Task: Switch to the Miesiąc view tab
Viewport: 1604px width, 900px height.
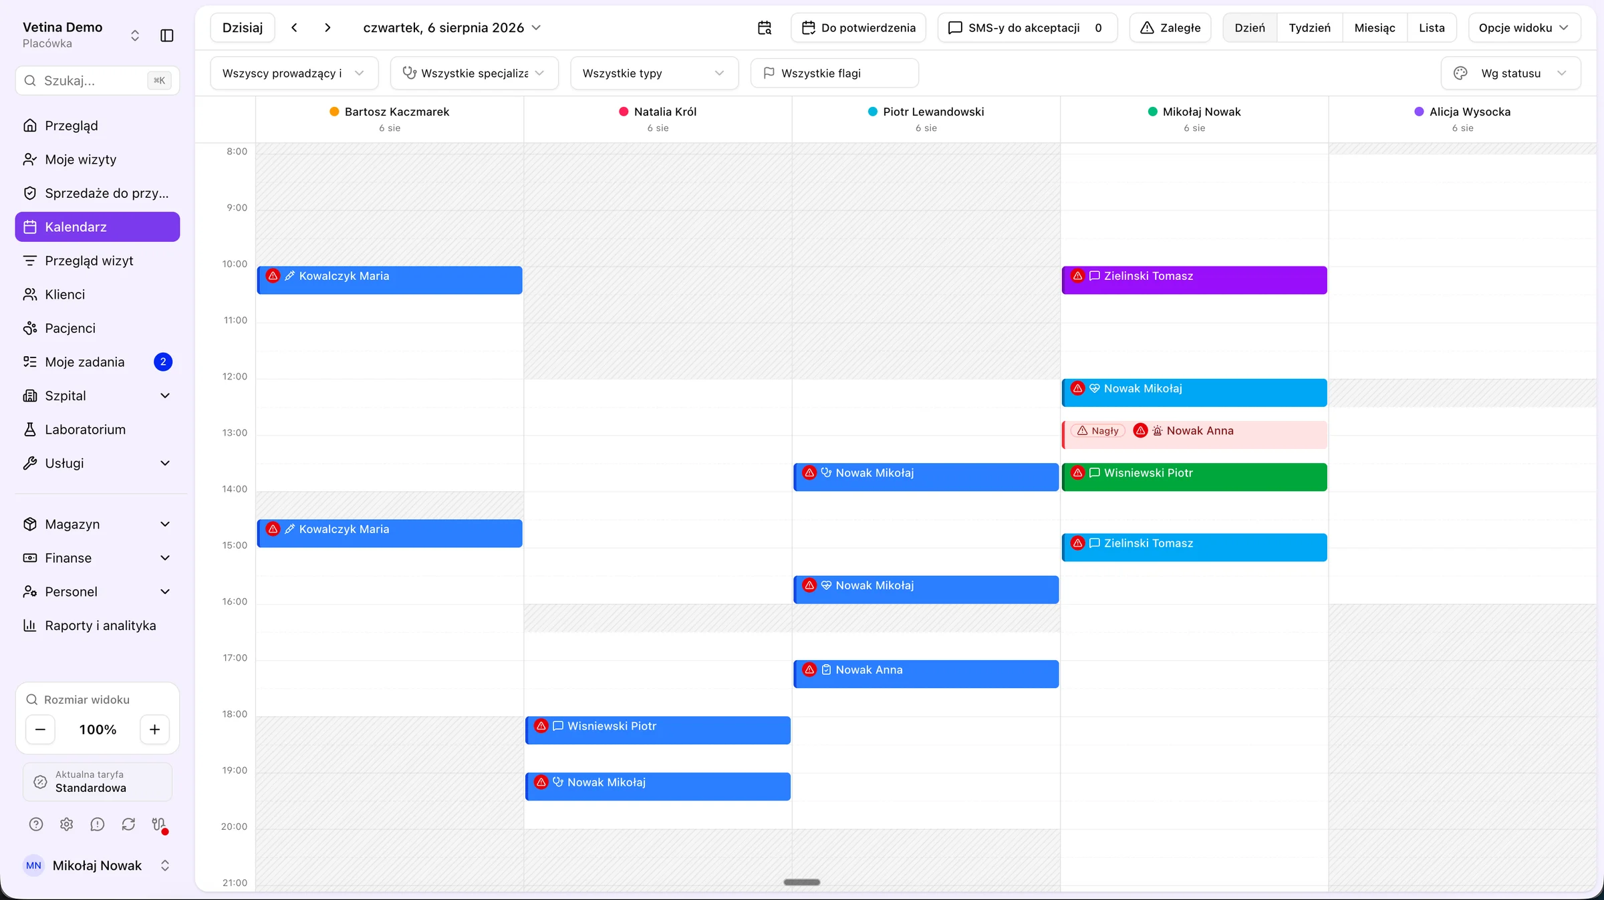Action: pyautogui.click(x=1375, y=27)
